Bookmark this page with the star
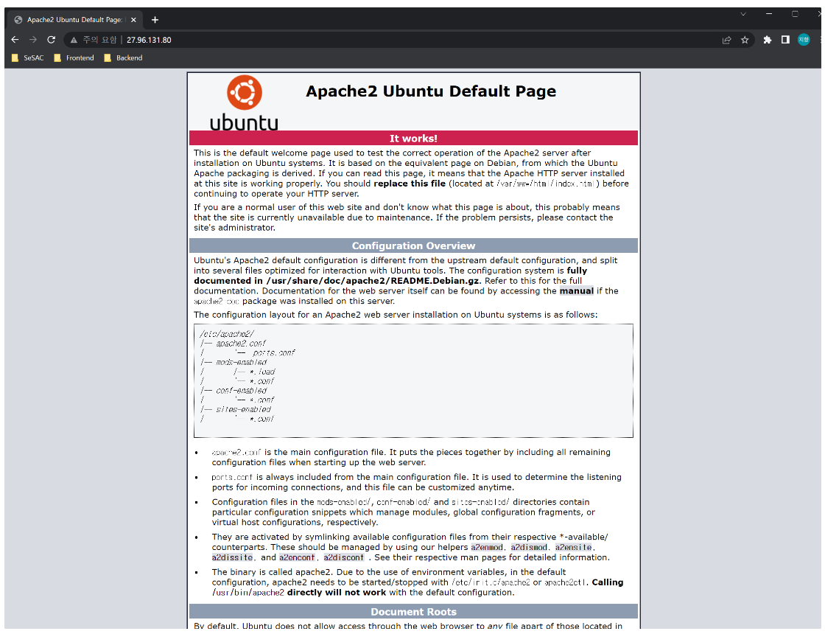 click(745, 40)
